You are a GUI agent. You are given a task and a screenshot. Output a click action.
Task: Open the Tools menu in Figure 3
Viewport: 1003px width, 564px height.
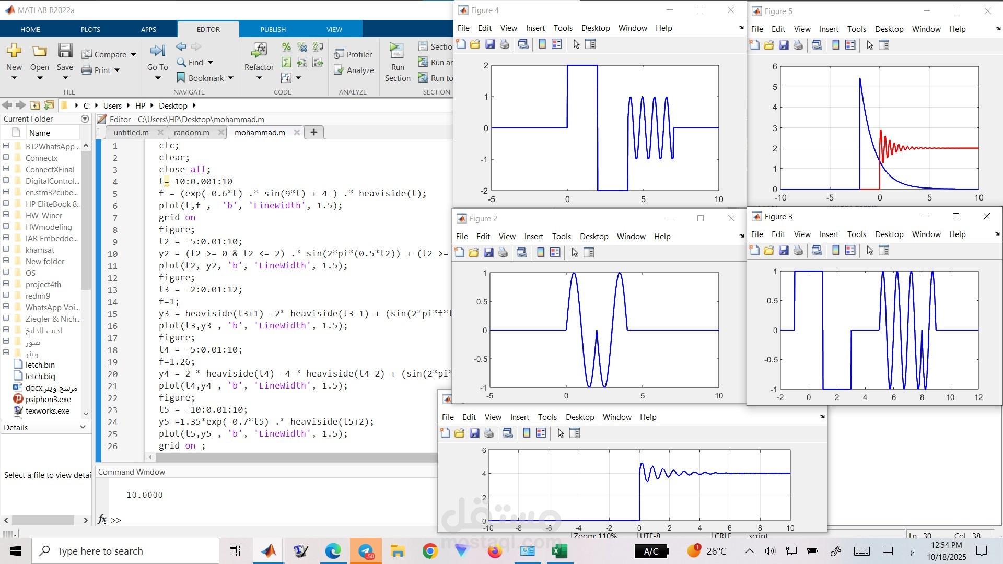(856, 234)
